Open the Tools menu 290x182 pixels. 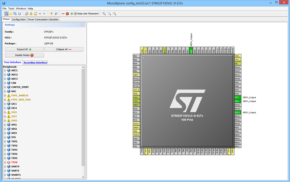11,8
